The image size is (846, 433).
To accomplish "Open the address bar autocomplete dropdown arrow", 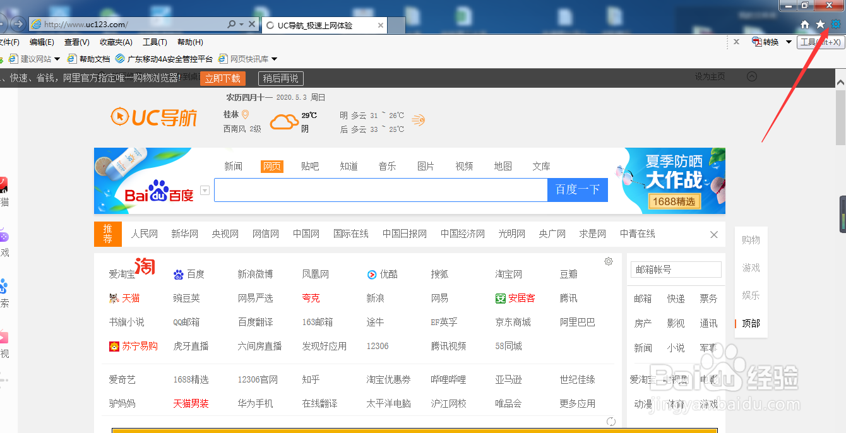I will pyautogui.click(x=241, y=25).
